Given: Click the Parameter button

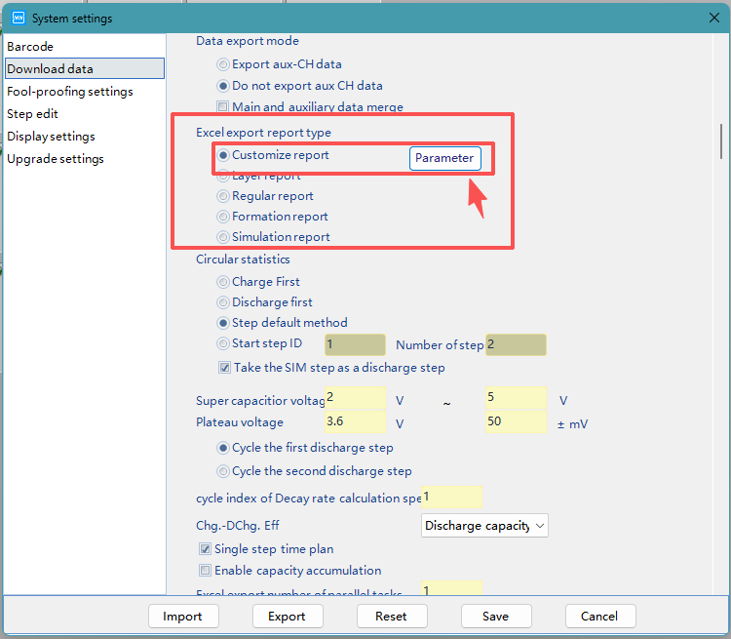Looking at the screenshot, I should point(444,158).
